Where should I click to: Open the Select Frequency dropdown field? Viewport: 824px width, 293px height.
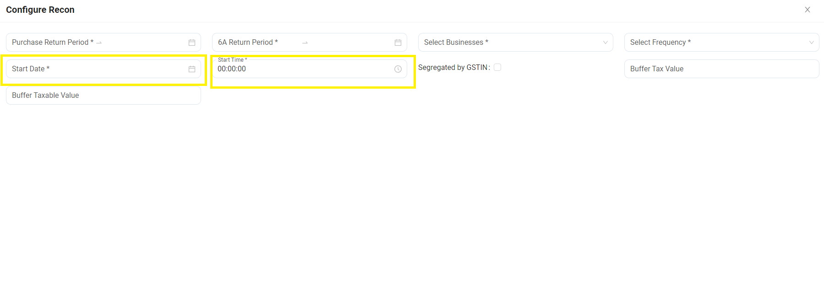pyautogui.click(x=715, y=43)
